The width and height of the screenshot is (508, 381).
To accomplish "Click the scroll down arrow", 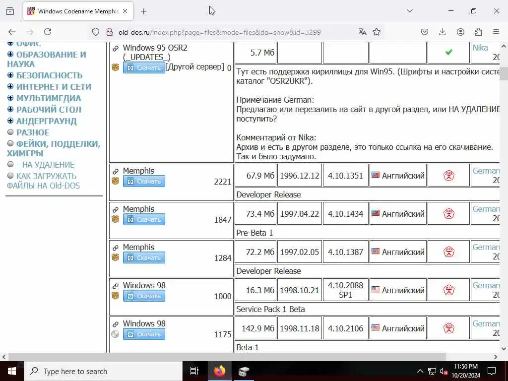I will (504, 349).
